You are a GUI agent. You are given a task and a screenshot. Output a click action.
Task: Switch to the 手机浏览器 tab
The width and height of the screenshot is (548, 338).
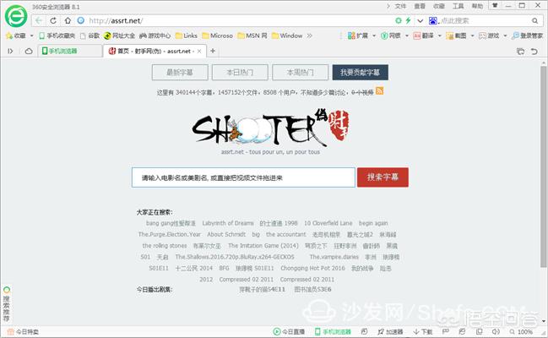pos(70,51)
